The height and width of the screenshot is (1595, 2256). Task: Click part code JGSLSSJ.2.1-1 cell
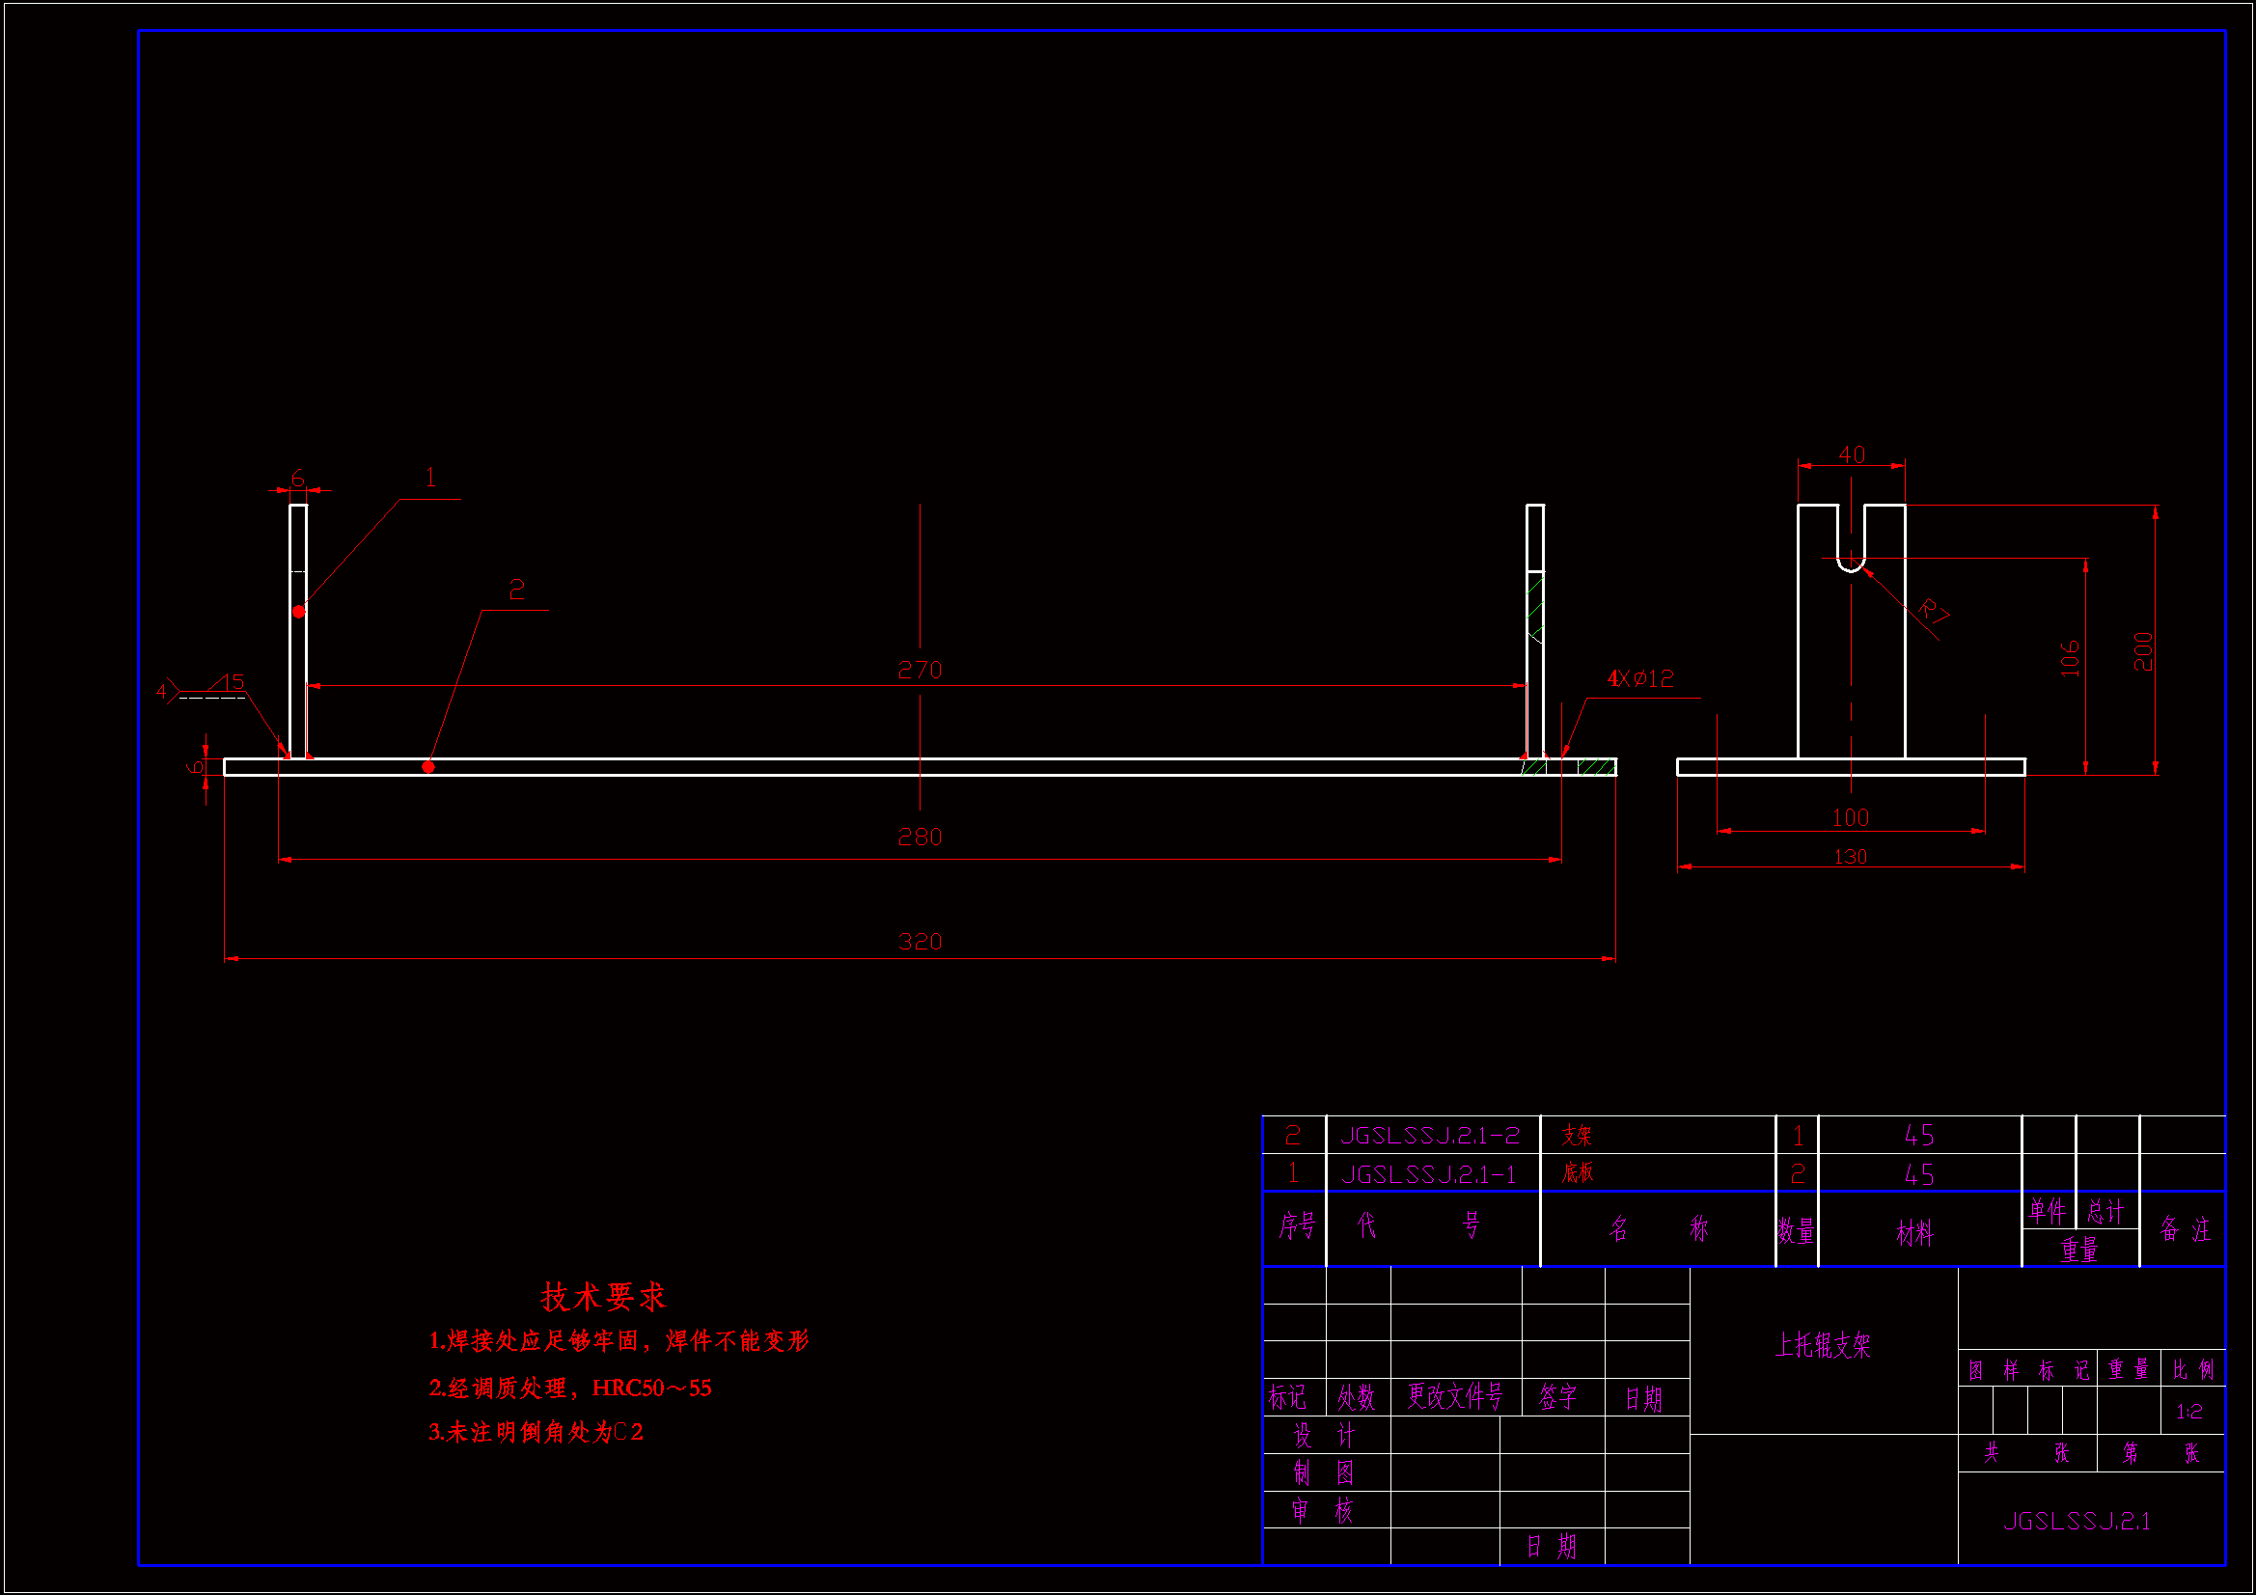tap(1429, 1175)
